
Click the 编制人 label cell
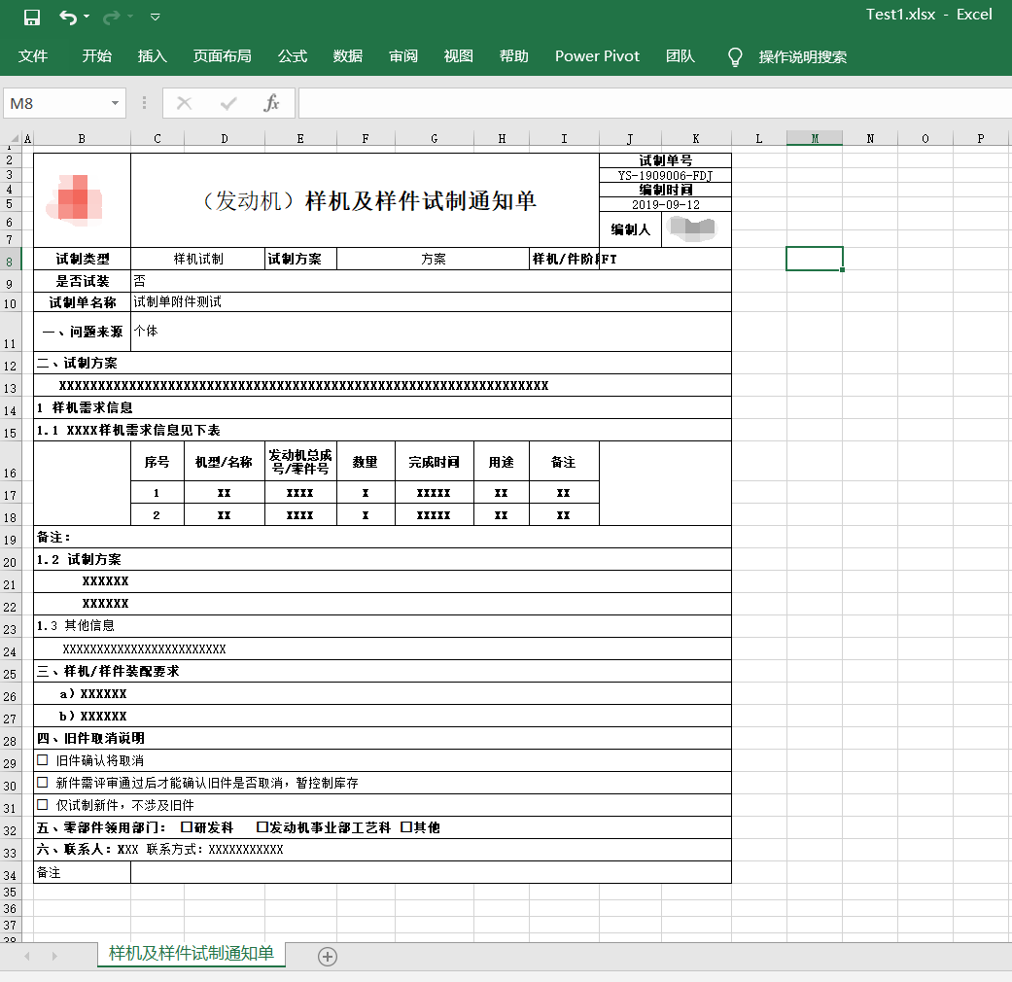click(x=631, y=229)
